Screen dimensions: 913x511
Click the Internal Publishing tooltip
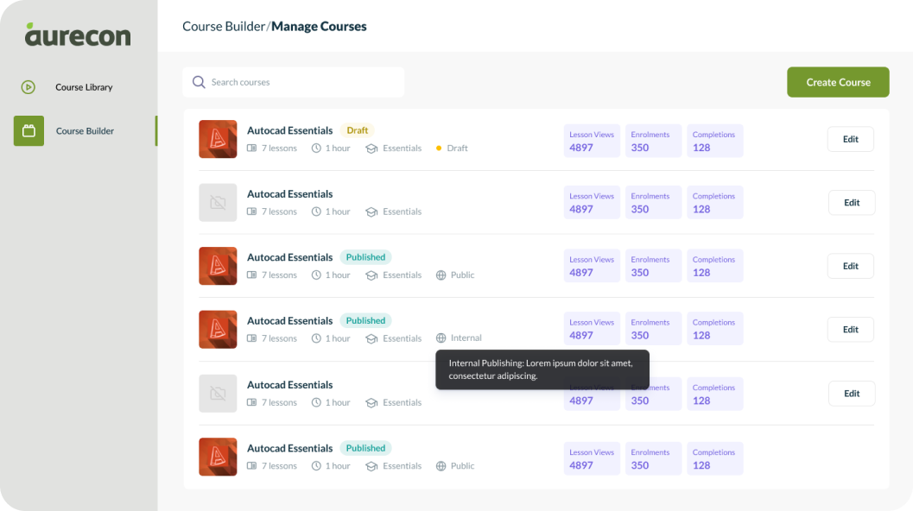[542, 369]
